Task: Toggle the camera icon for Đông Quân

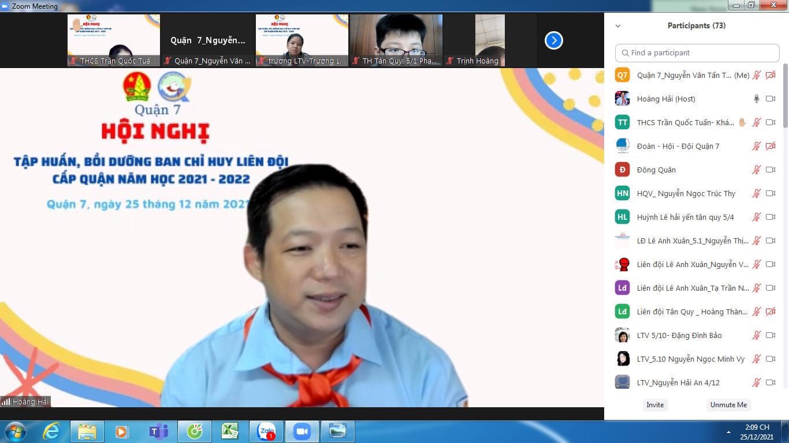Action: (x=771, y=170)
